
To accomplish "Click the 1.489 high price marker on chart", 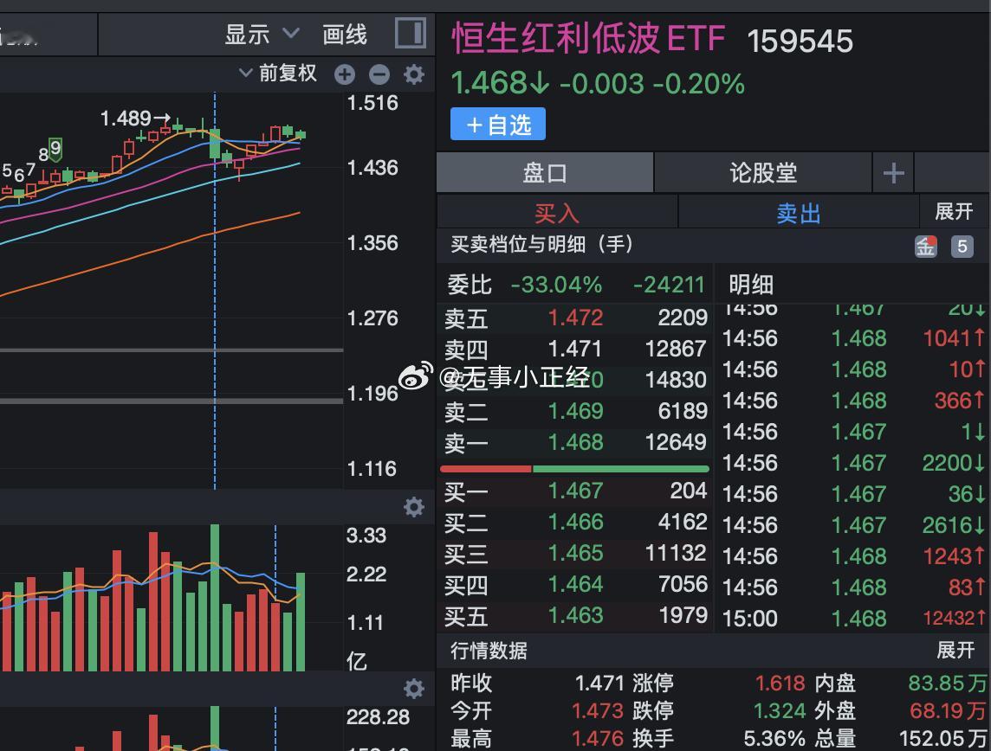I will pos(135,118).
